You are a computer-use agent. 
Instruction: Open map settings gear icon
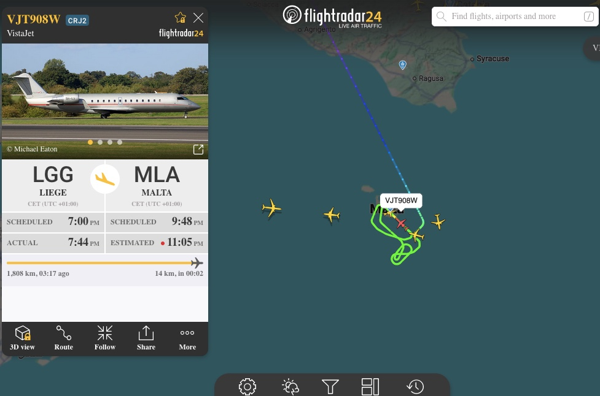pos(247,387)
